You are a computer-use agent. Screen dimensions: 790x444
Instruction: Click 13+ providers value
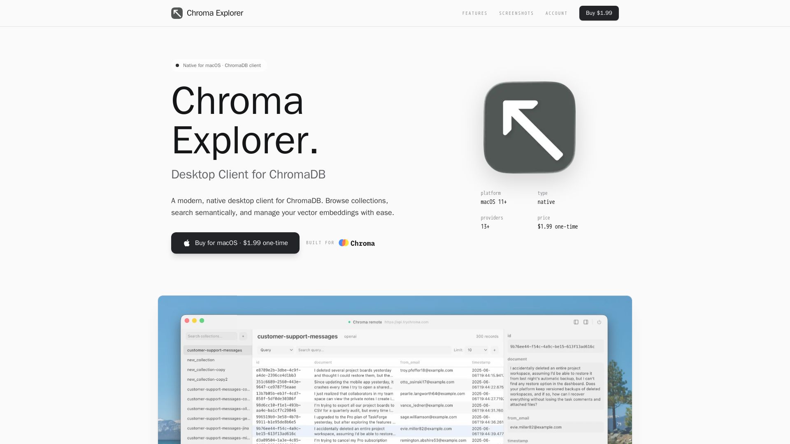coord(485,227)
